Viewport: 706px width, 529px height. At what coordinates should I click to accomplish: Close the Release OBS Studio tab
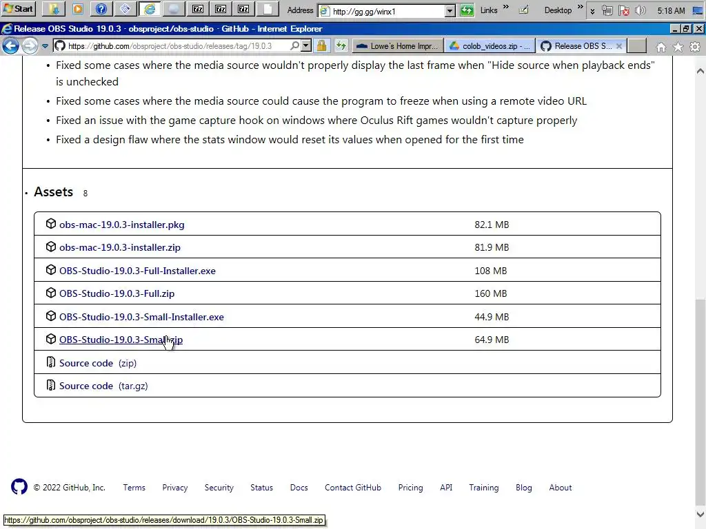pyautogui.click(x=619, y=46)
